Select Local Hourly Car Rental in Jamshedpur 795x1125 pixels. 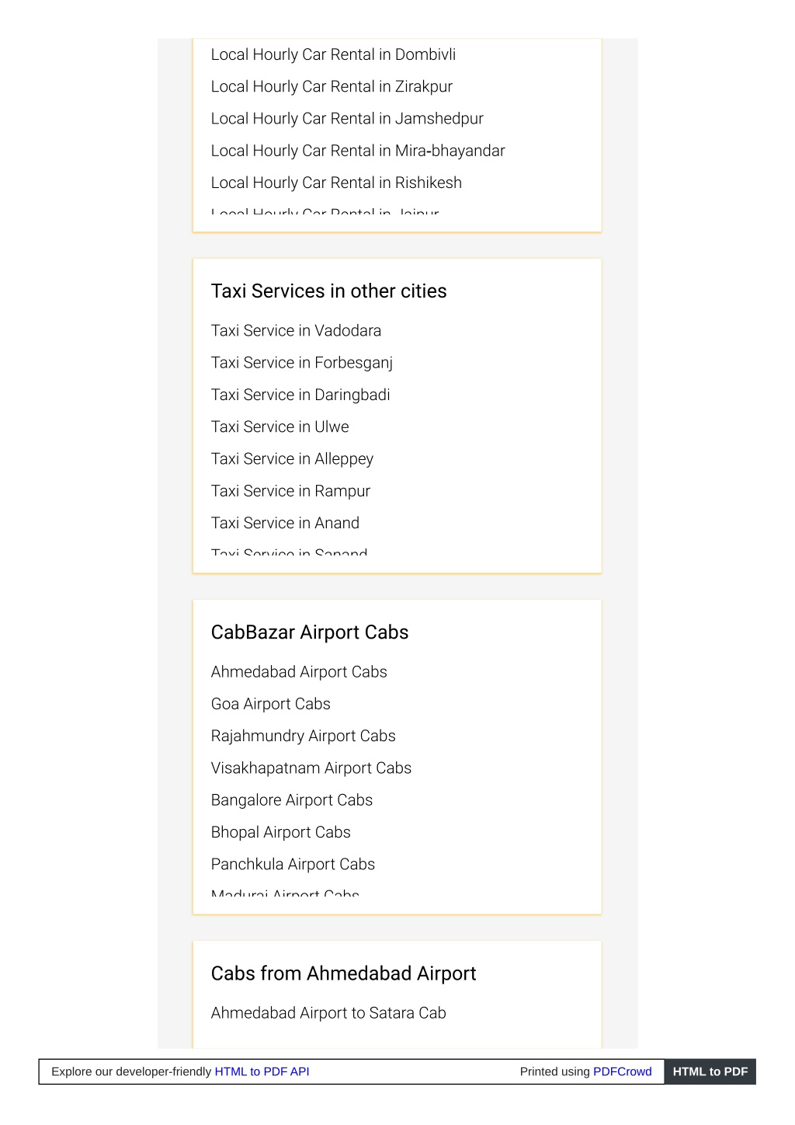click(347, 119)
